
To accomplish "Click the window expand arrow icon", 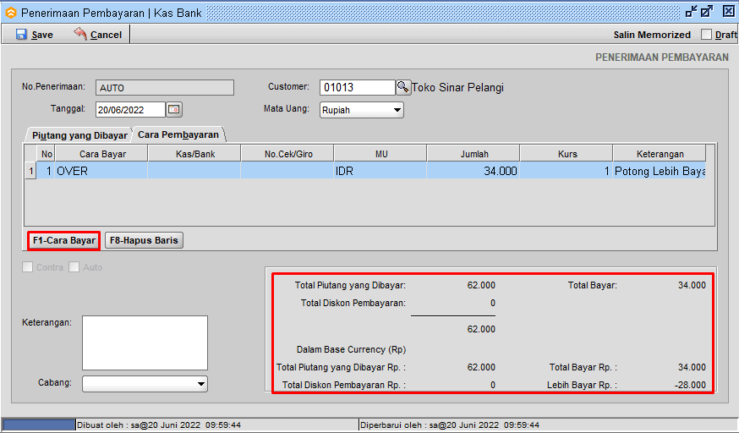I will click(x=707, y=12).
